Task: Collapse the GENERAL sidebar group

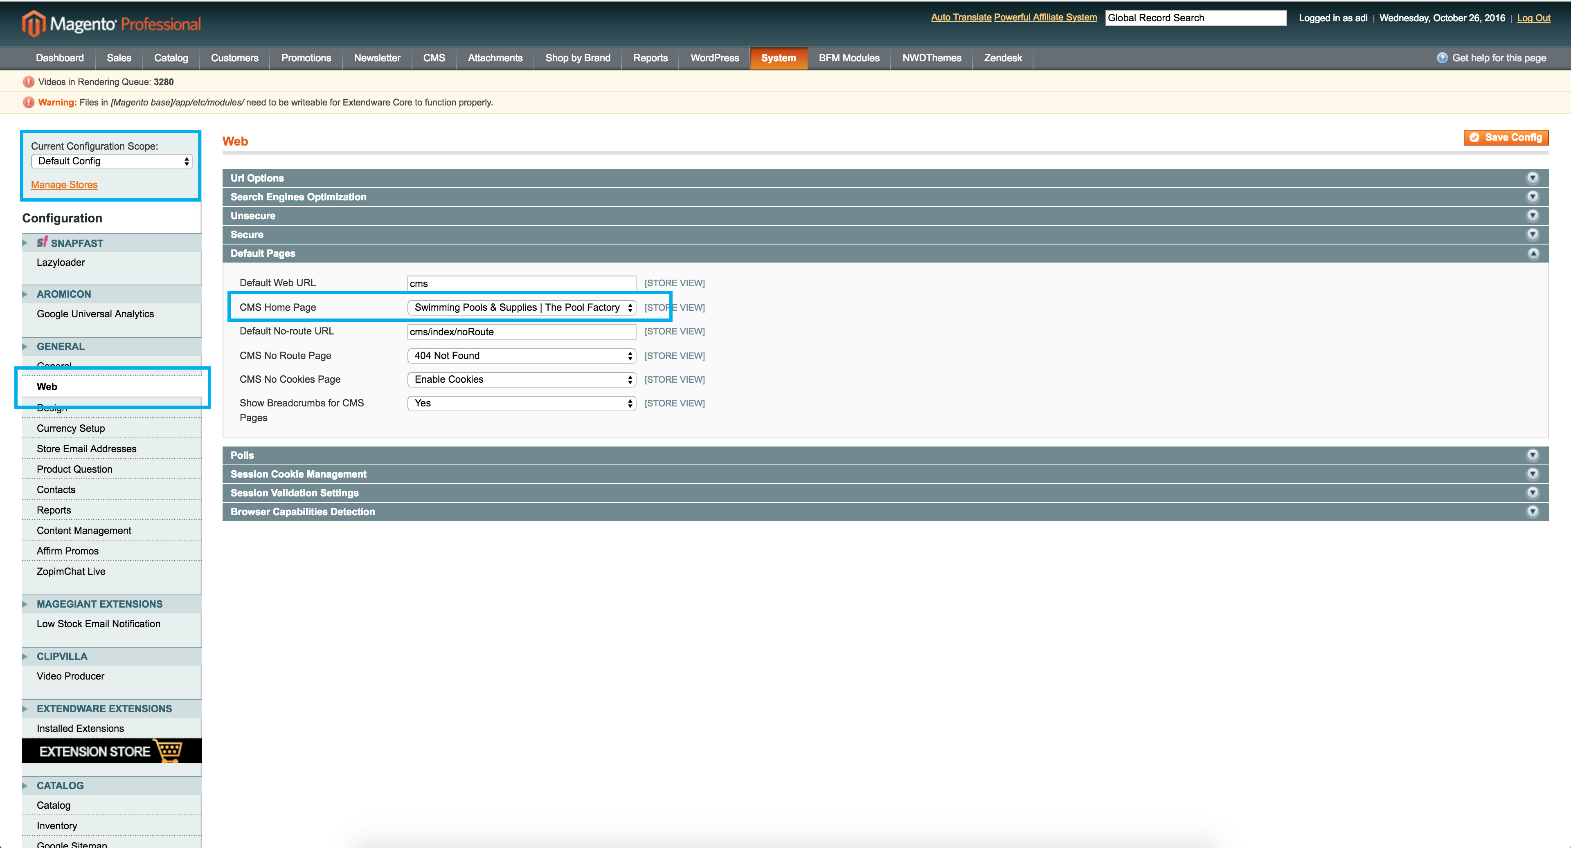Action: click(x=112, y=346)
